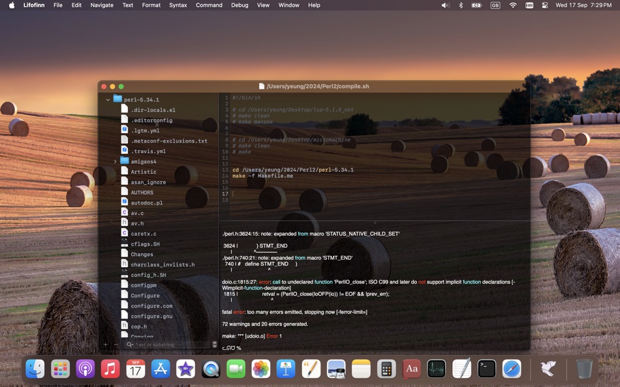Click the filter field up-down stepper
The width and height of the screenshot is (620, 387).
(x=215, y=345)
